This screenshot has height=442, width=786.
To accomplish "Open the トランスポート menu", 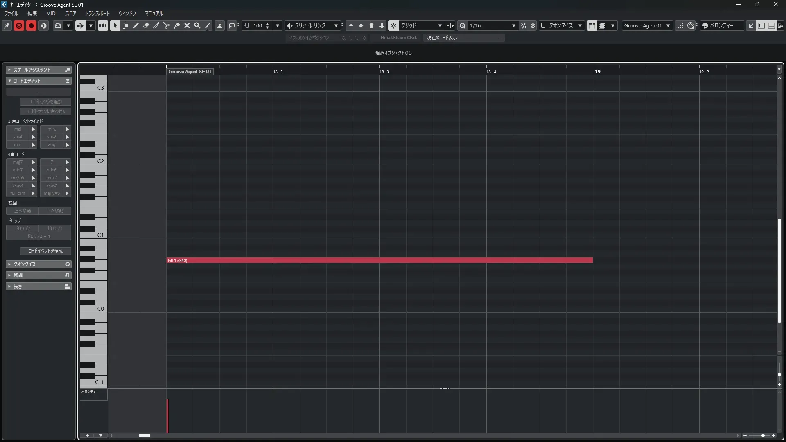I will tap(97, 13).
